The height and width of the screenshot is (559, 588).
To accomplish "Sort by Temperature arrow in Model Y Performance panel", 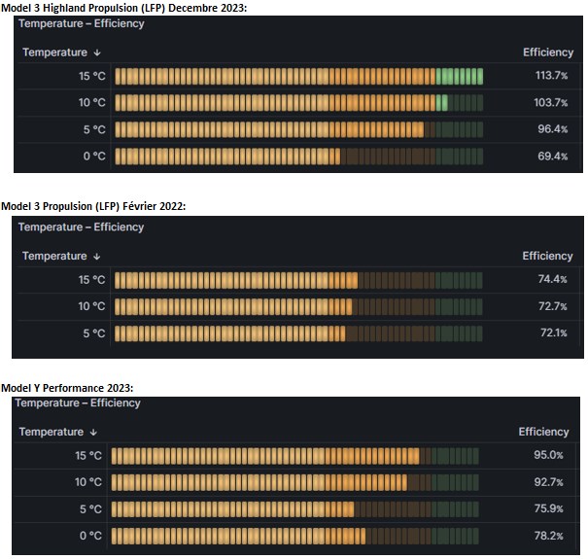I will coord(93,433).
